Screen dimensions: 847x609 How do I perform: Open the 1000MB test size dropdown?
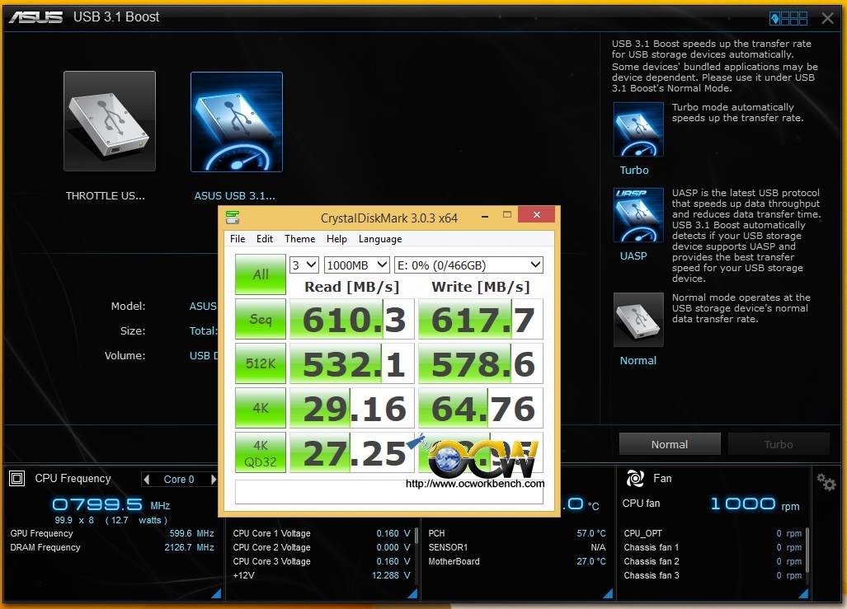(356, 265)
